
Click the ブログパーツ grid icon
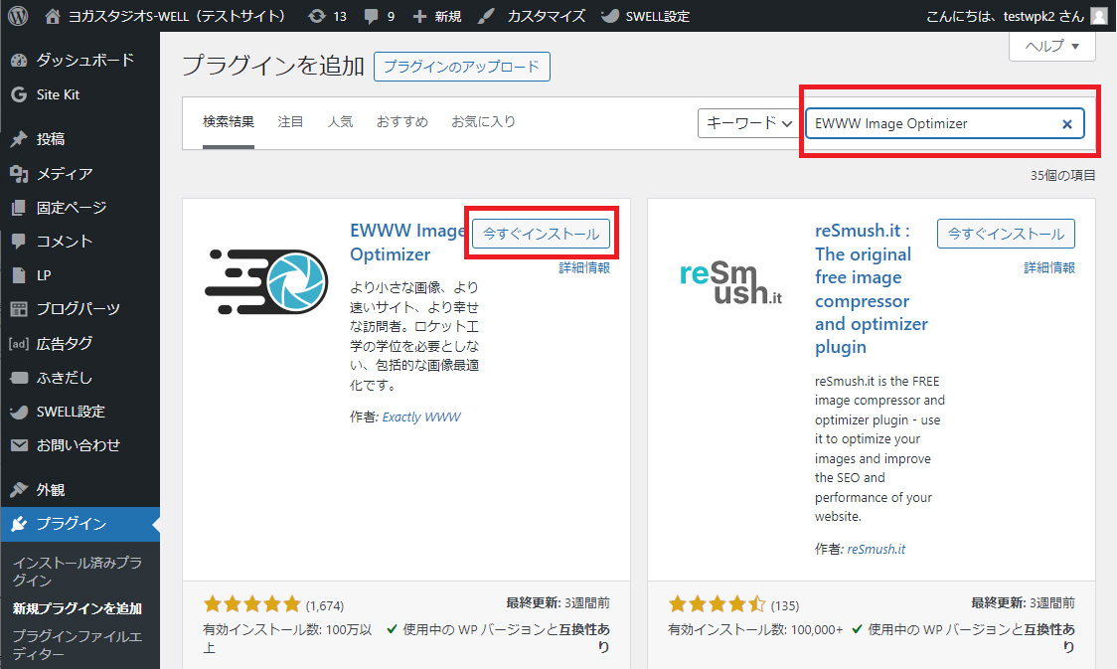19,308
